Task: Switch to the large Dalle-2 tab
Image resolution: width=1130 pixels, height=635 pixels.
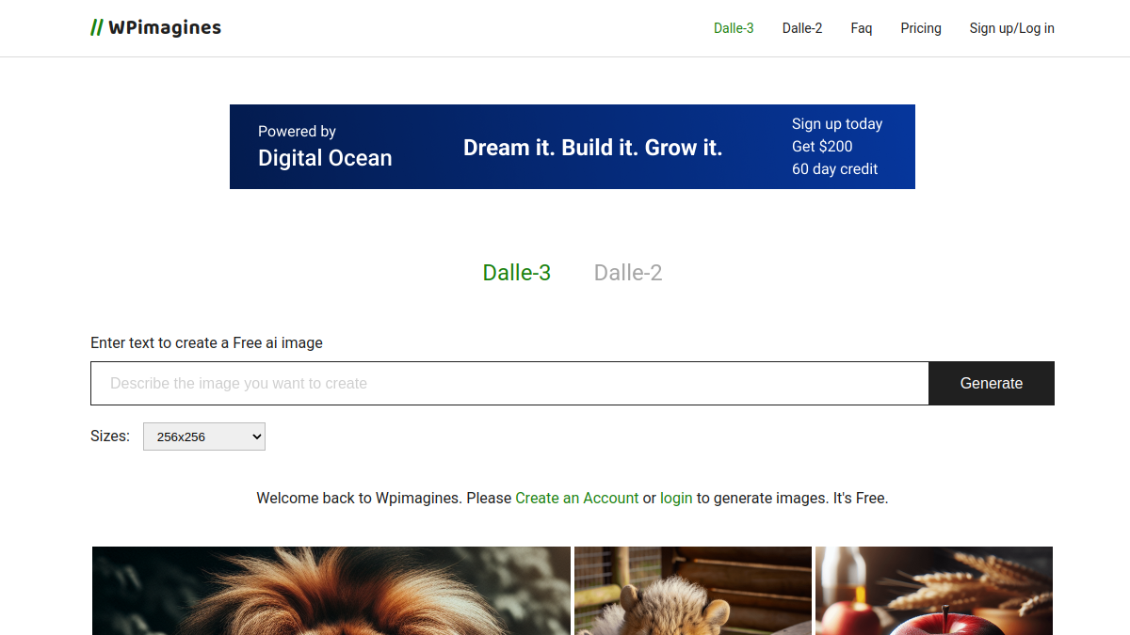Action: [x=628, y=273]
